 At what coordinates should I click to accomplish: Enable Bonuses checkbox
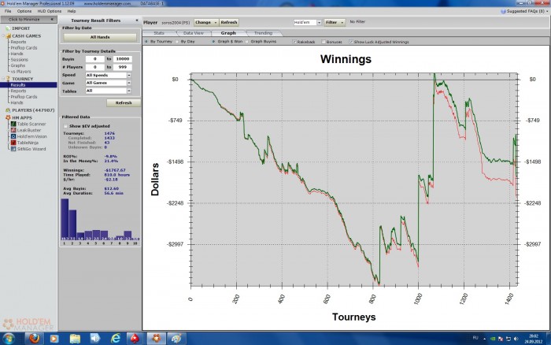click(x=324, y=42)
